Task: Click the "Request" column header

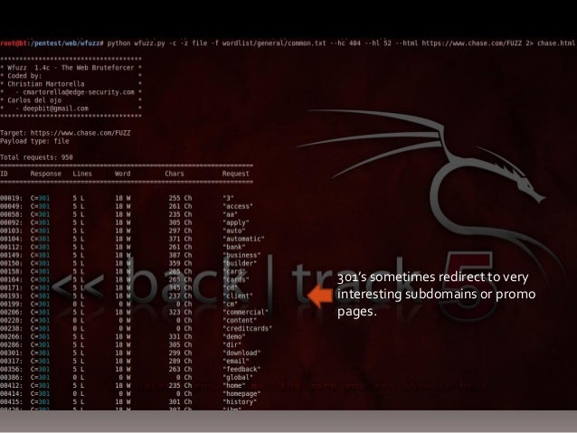Action: [x=235, y=174]
